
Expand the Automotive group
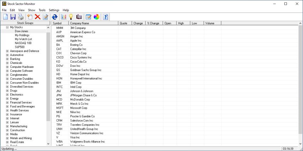(x=7, y=55)
